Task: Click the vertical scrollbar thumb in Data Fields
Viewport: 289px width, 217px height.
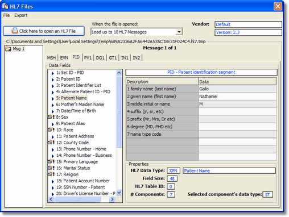Action: coord(119,112)
